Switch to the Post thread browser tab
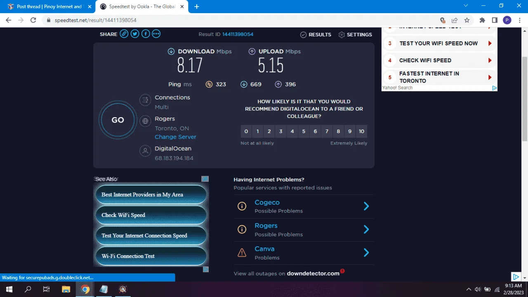This screenshot has height=297, width=528. (48, 6)
